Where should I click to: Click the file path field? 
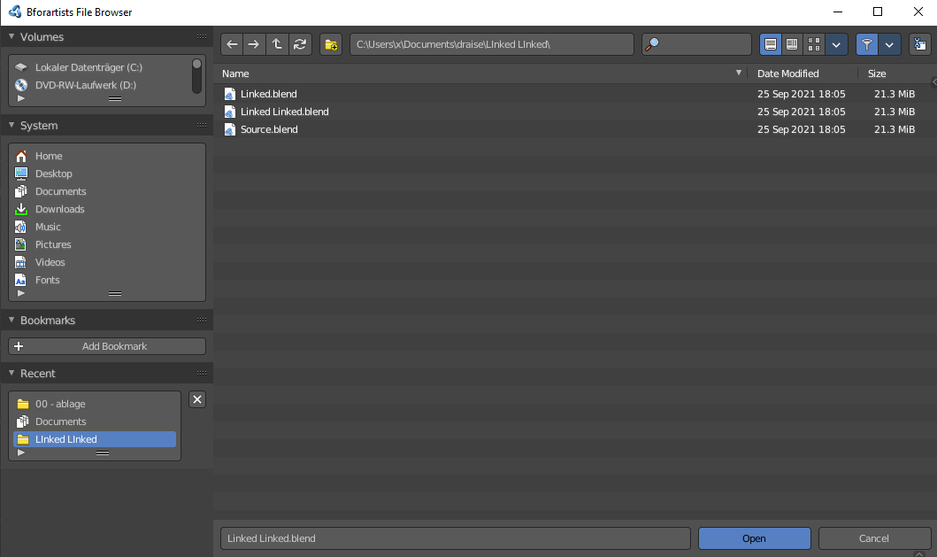[x=491, y=44]
